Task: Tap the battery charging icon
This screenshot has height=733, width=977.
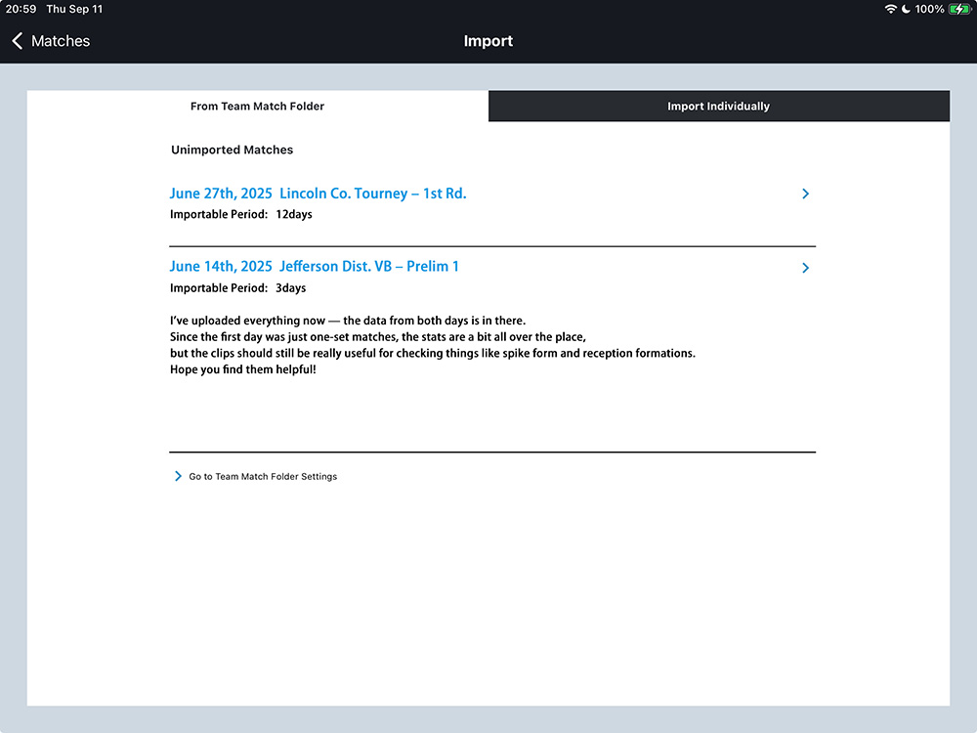Action: pos(959,9)
